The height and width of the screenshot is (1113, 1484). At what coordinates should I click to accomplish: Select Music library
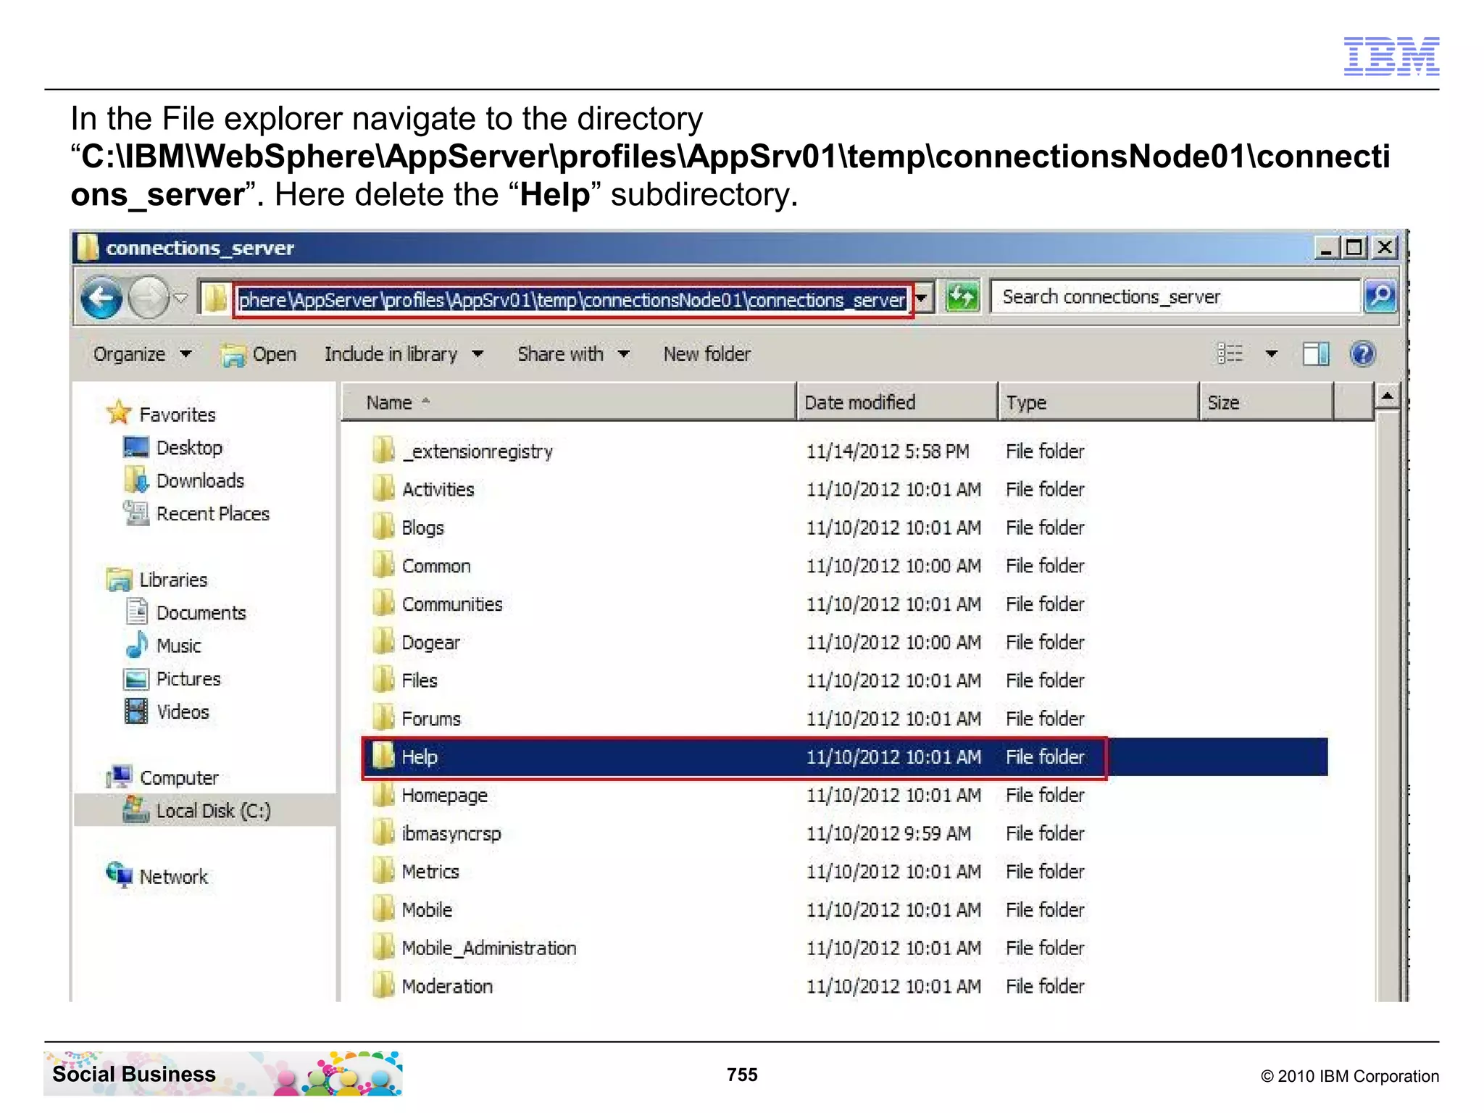click(x=179, y=646)
